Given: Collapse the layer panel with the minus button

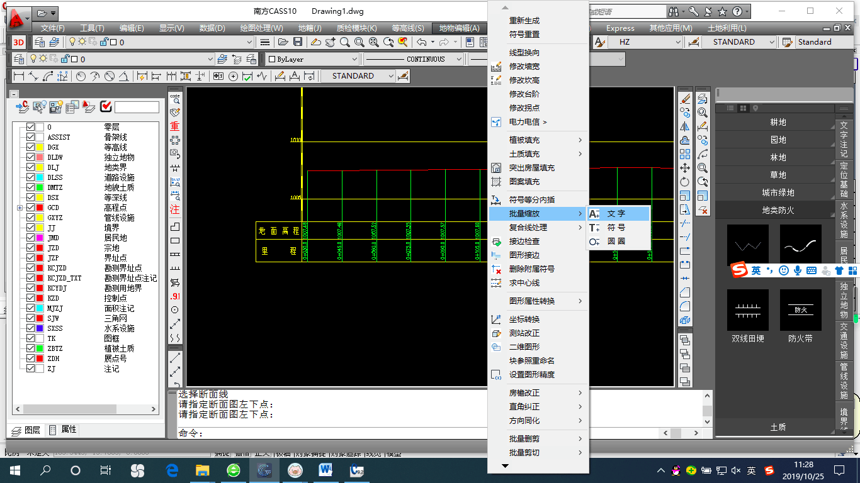Looking at the screenshot, I should 14,94.
